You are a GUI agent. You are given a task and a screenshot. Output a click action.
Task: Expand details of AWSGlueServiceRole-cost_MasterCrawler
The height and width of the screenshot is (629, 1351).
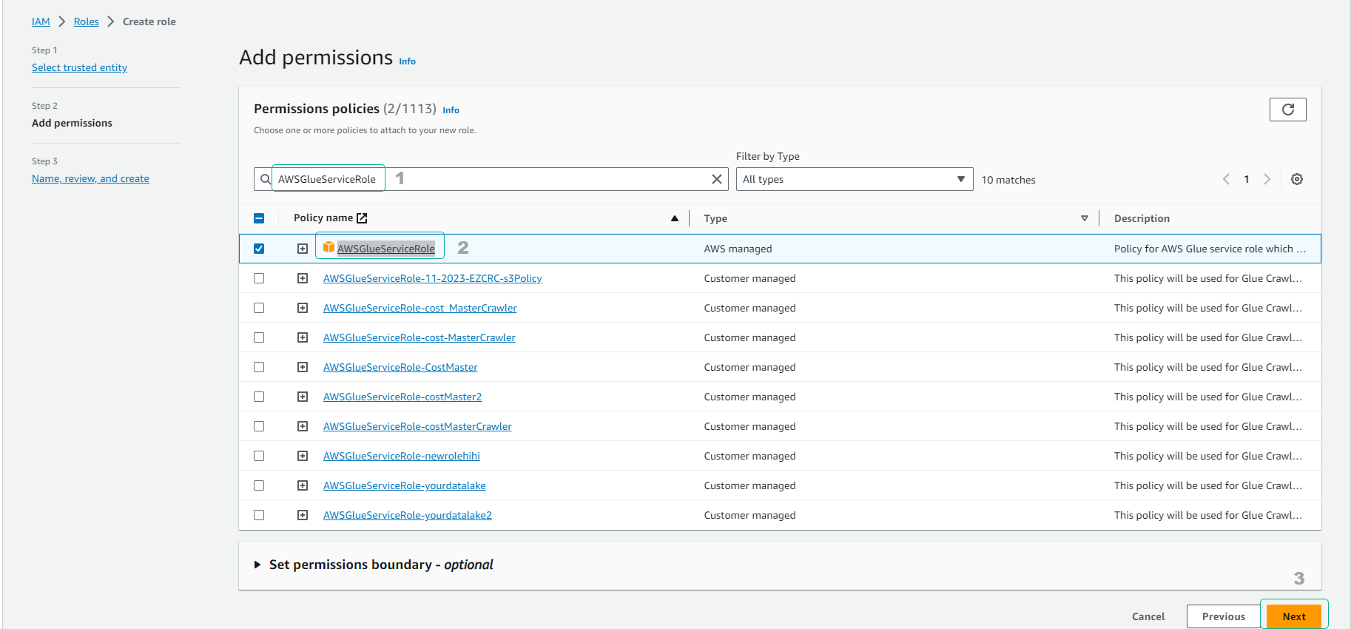click(303, 308)
